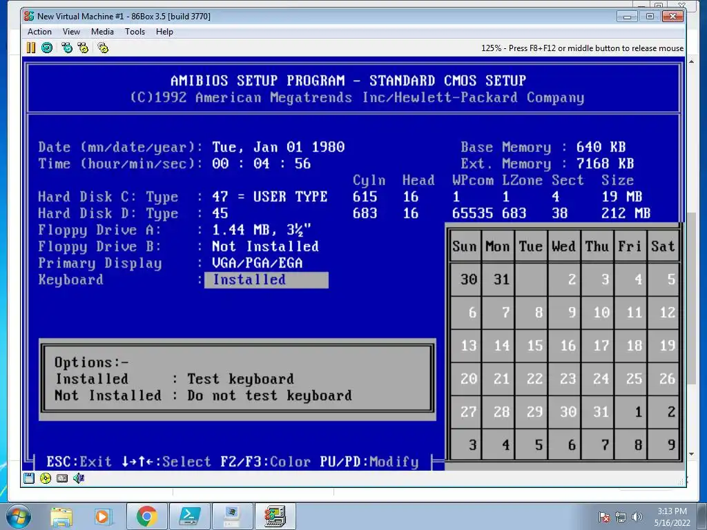This screenshot has height=530, width=707.
Task: Open the View menu
Action: (71, 32)
